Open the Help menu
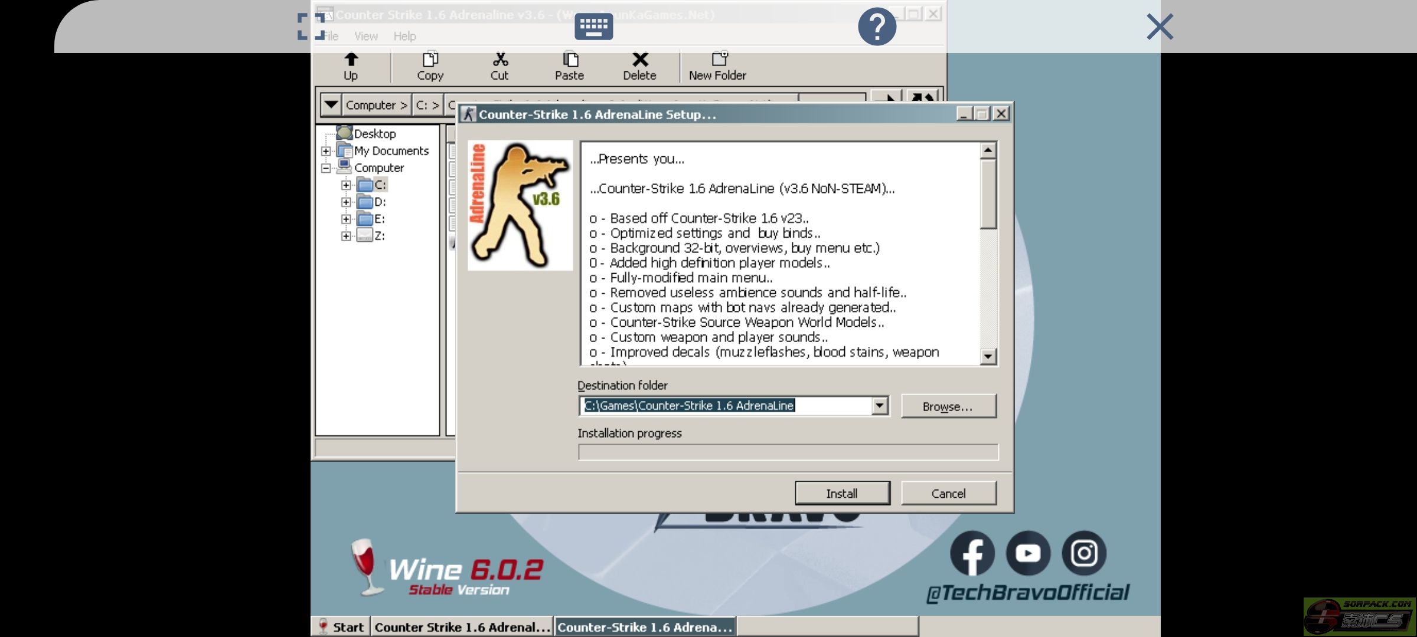1417x637 pixels. click(x=404, y=37)
